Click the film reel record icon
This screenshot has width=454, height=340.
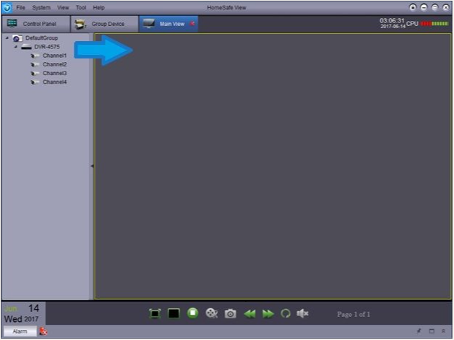tap(211, 314)
